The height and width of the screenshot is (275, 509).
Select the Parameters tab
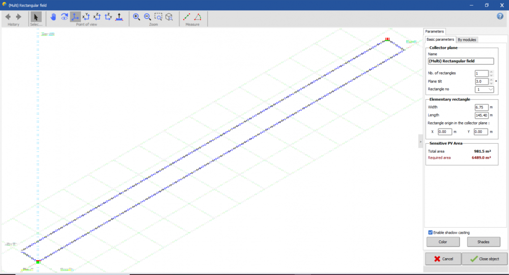pyautogui.click(x=434, y=32)
